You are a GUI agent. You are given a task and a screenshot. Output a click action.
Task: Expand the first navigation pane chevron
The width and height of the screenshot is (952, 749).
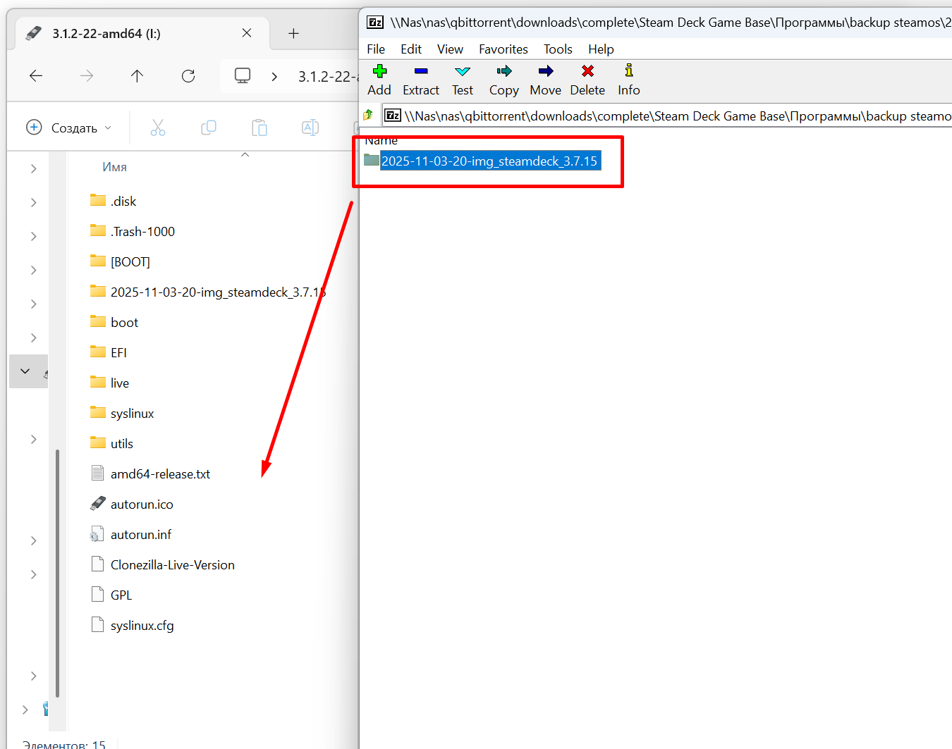point(33,168)
